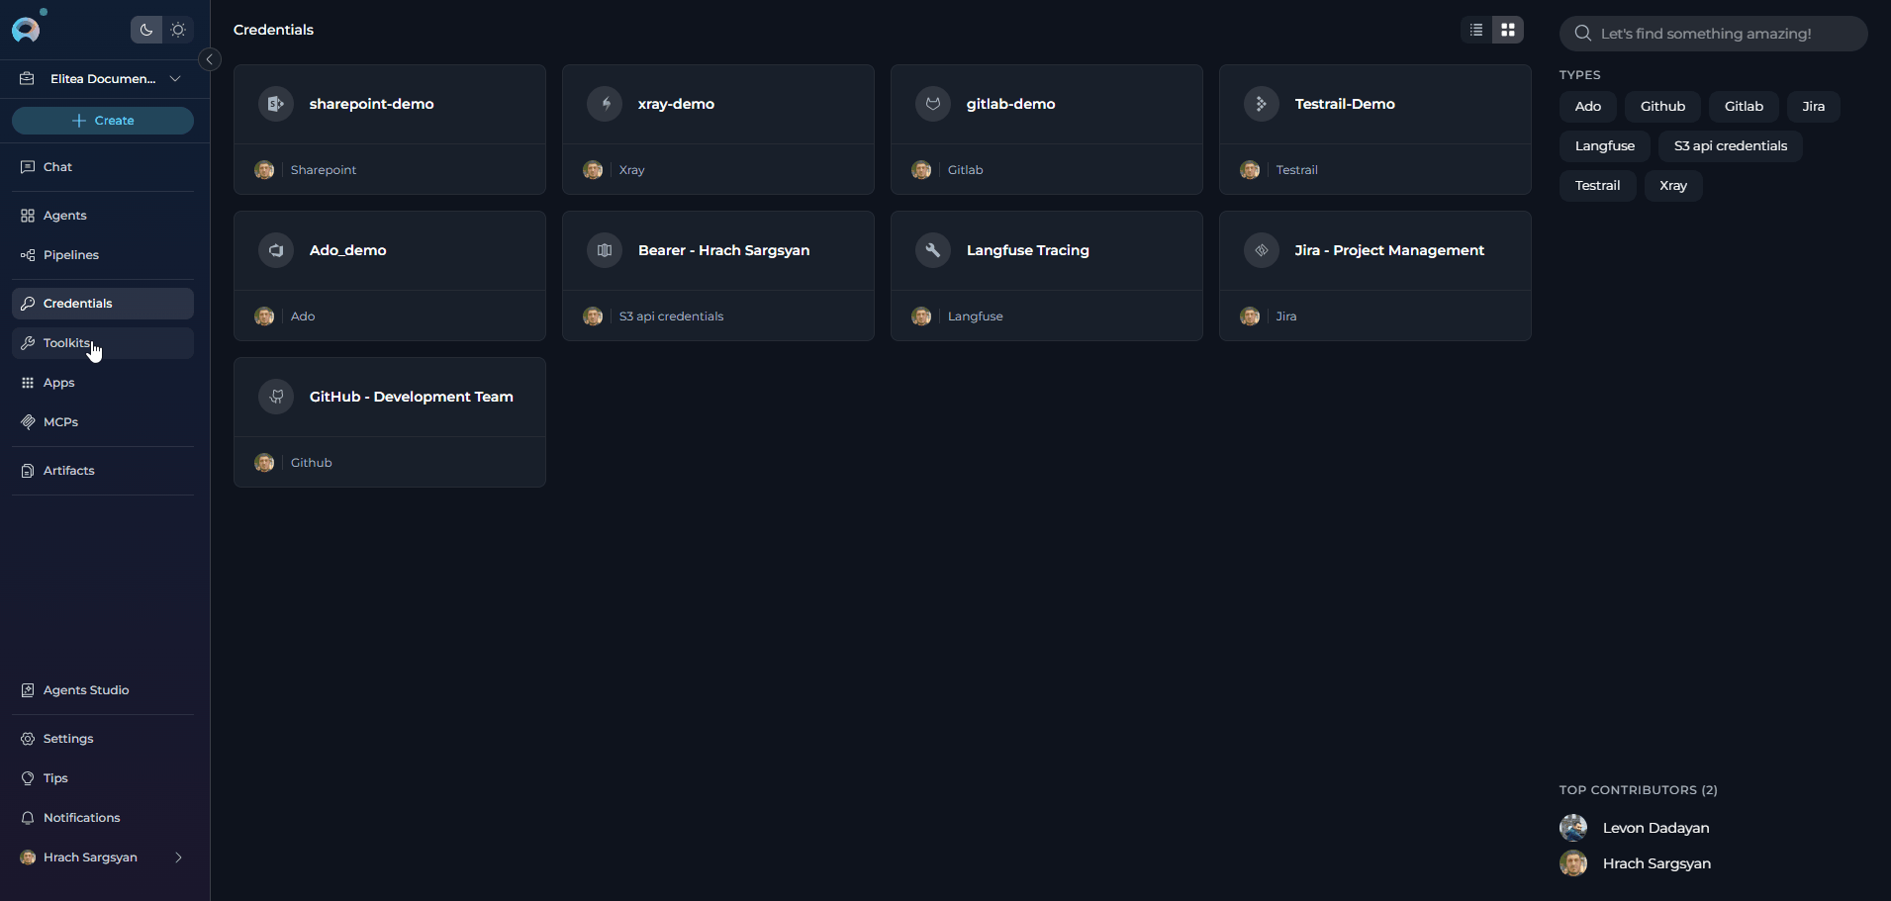Viewport: 1891px width, 901px height.
Task: Collapse the sidebar with the chevron button
Action: coord(210,59)
